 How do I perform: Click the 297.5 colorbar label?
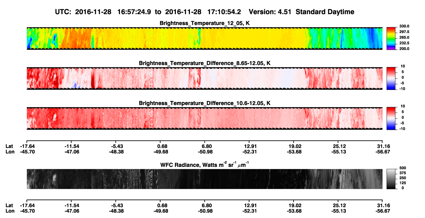(x=404, y=32)
